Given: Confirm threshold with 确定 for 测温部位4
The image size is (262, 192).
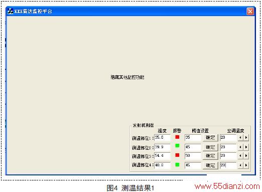Looking at the screenshot, I should click(210, 165).
